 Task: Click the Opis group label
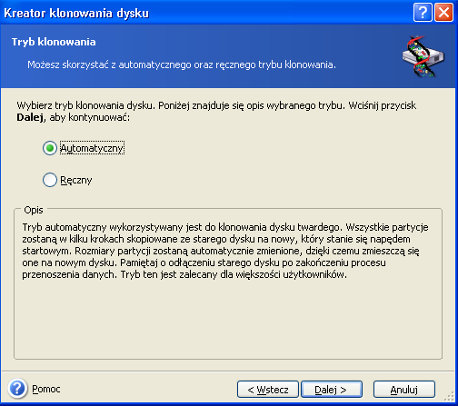pos(34,210)
